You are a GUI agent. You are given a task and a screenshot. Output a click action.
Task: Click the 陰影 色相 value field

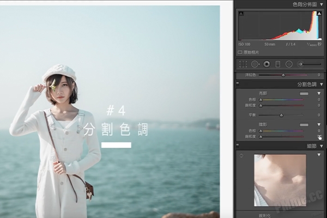[x=319, y=131]
